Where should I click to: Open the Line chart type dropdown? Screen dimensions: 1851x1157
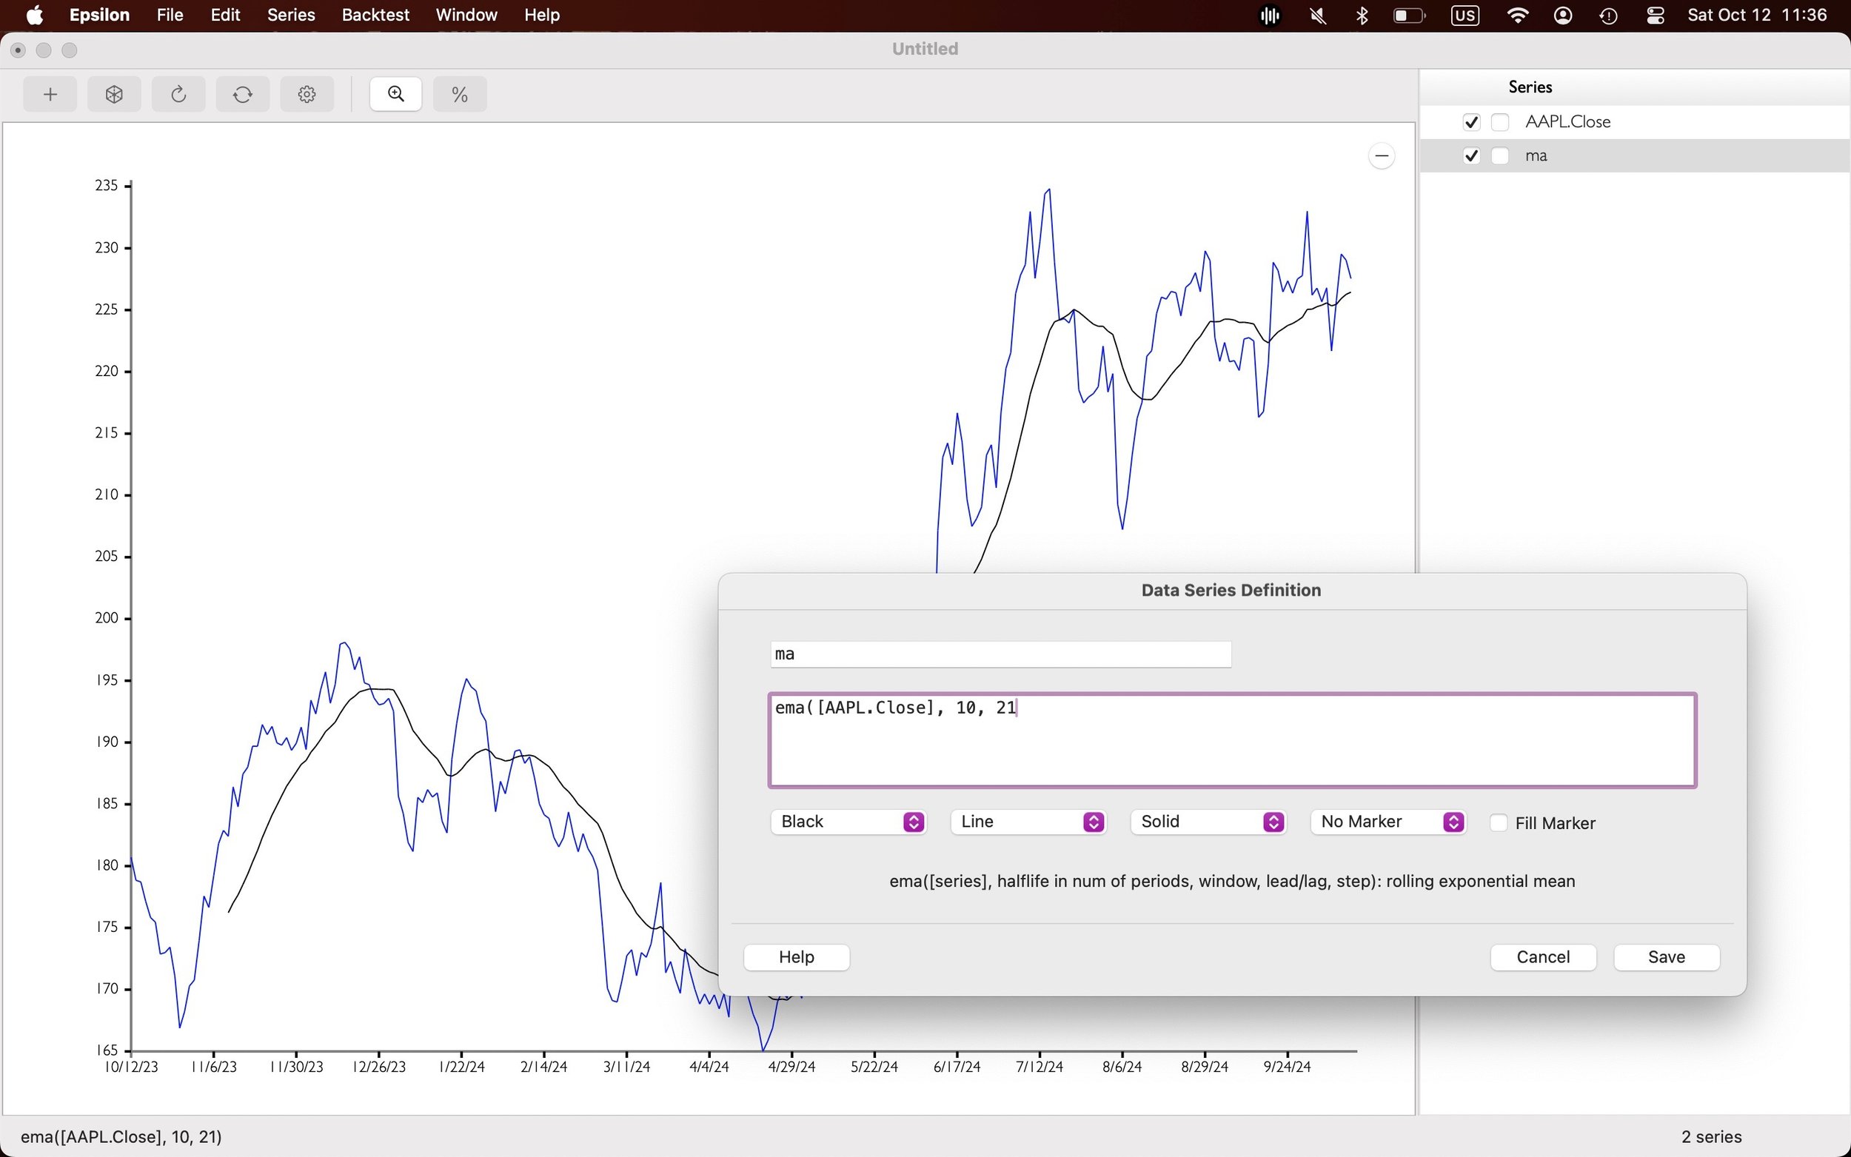1028,822
